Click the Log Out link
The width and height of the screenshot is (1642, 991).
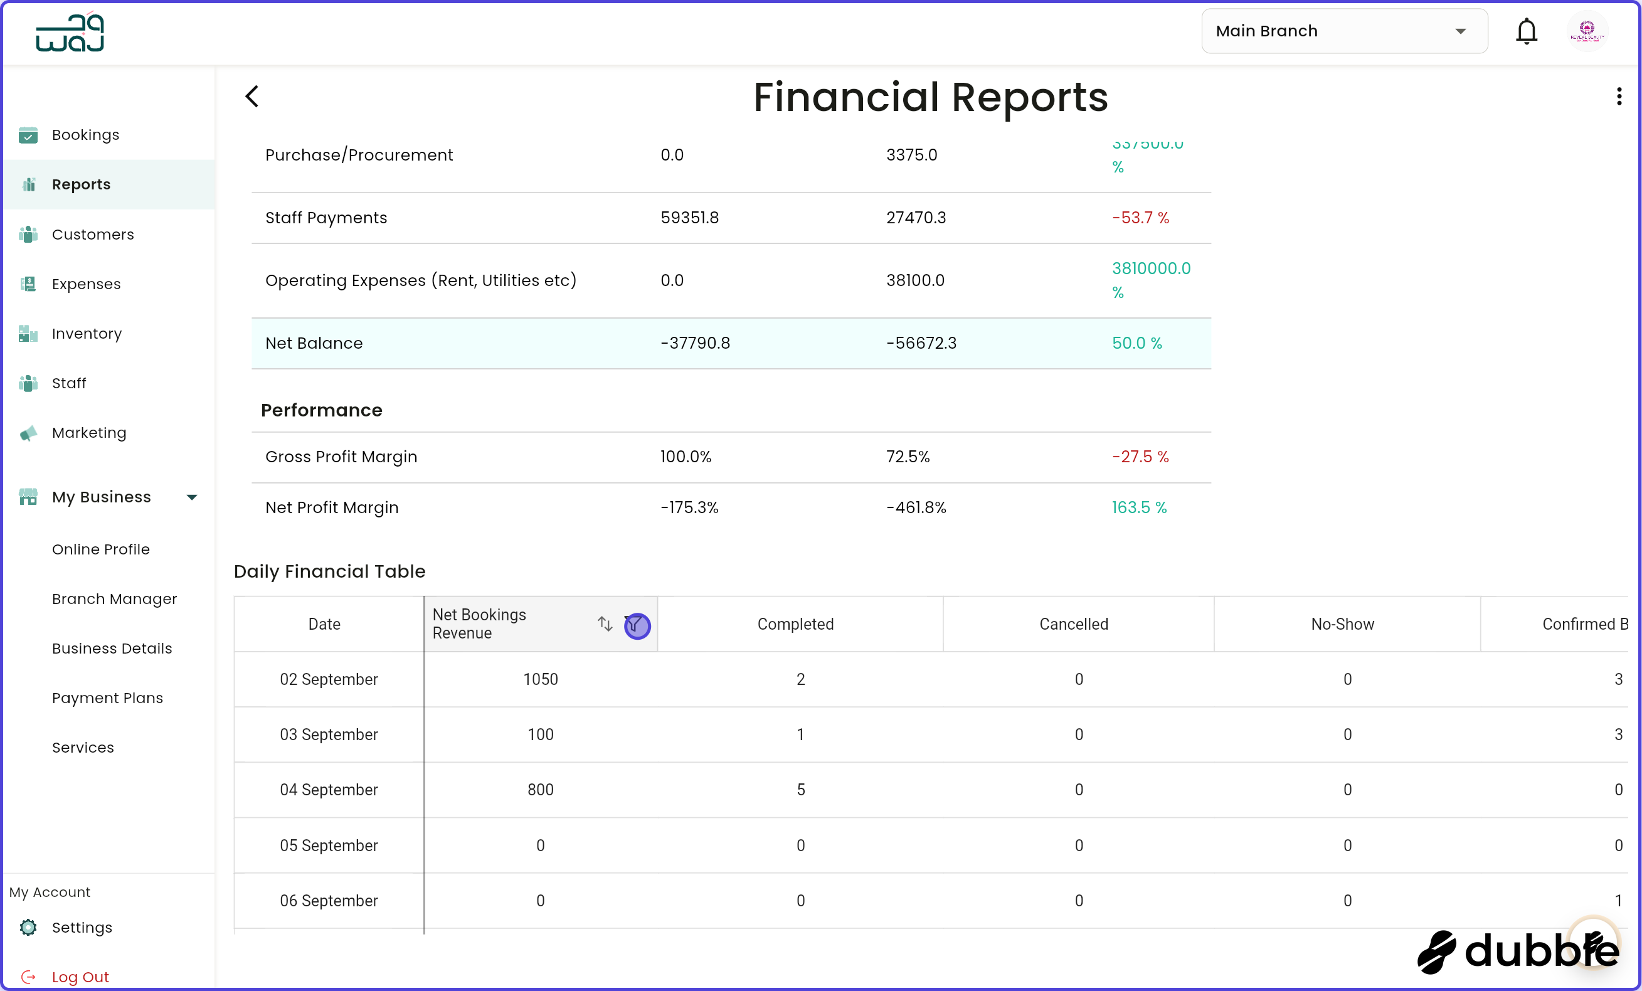point(80,977)
